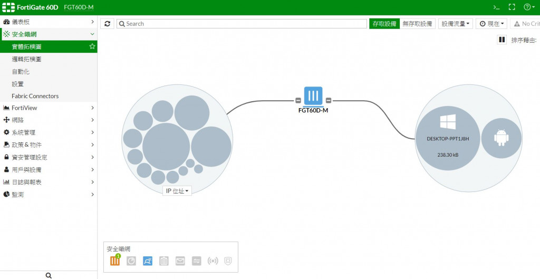540x279 pixels.
Task: Click the sidebar search magnifier icon
Action: coord(49,275)
